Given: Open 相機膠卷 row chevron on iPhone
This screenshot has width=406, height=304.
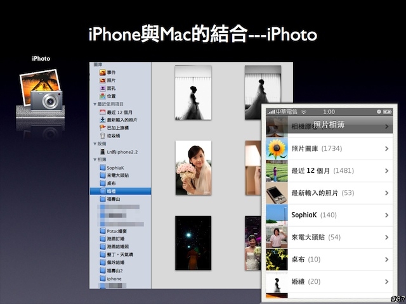Looking at the screenshot, I should (x=386, y=127).
